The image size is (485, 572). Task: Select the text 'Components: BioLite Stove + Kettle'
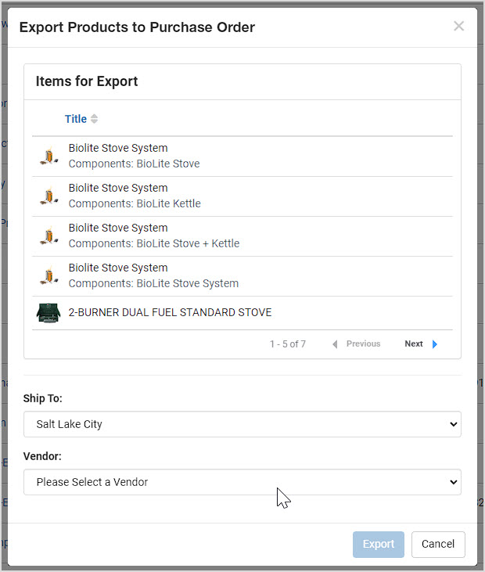click(154, 243)
